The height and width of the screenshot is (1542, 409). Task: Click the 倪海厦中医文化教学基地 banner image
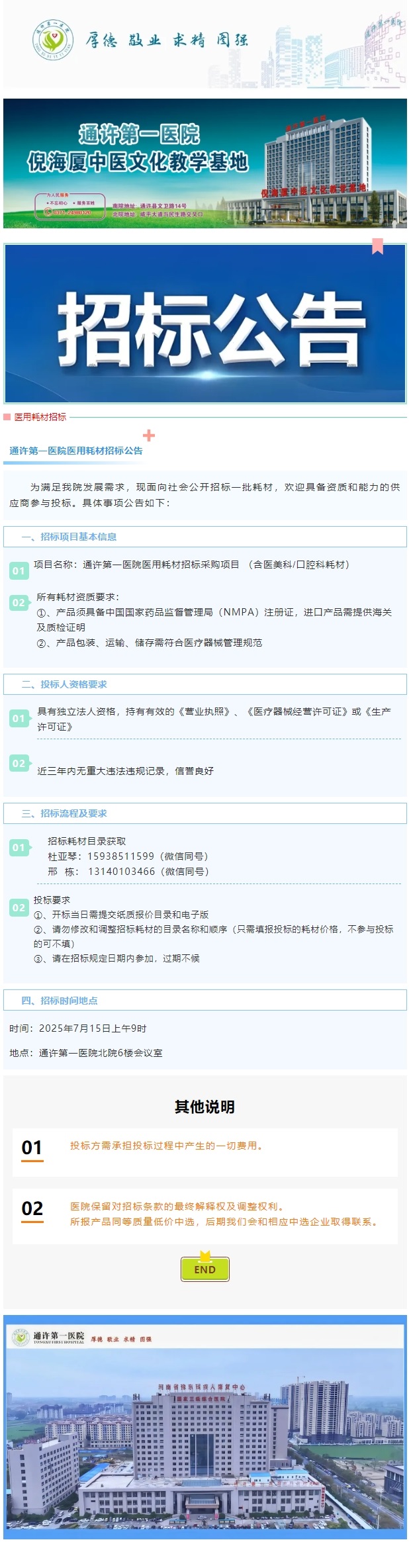[205, 163]
